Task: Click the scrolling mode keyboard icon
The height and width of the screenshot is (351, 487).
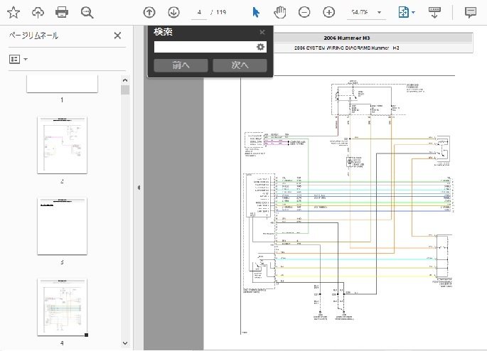Action: tap(434, 12)
